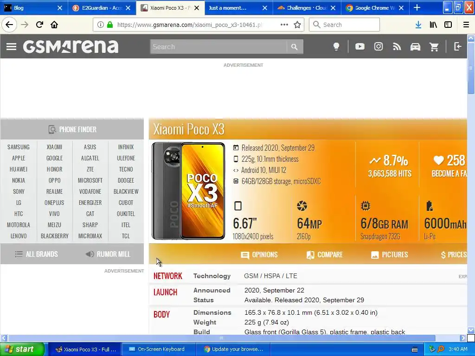Click the GSMArena logo
This screenshot has width=475, height=356.
point(71,46)
